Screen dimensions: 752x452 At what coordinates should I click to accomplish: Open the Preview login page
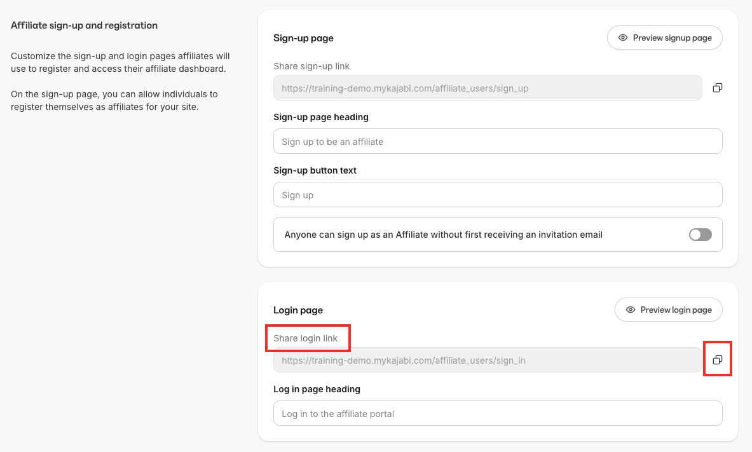tap(668, 310)
